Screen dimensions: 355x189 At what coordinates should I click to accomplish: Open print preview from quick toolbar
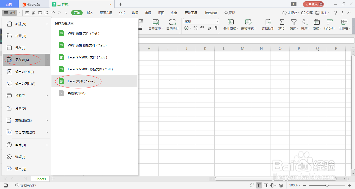click(47, 13)
